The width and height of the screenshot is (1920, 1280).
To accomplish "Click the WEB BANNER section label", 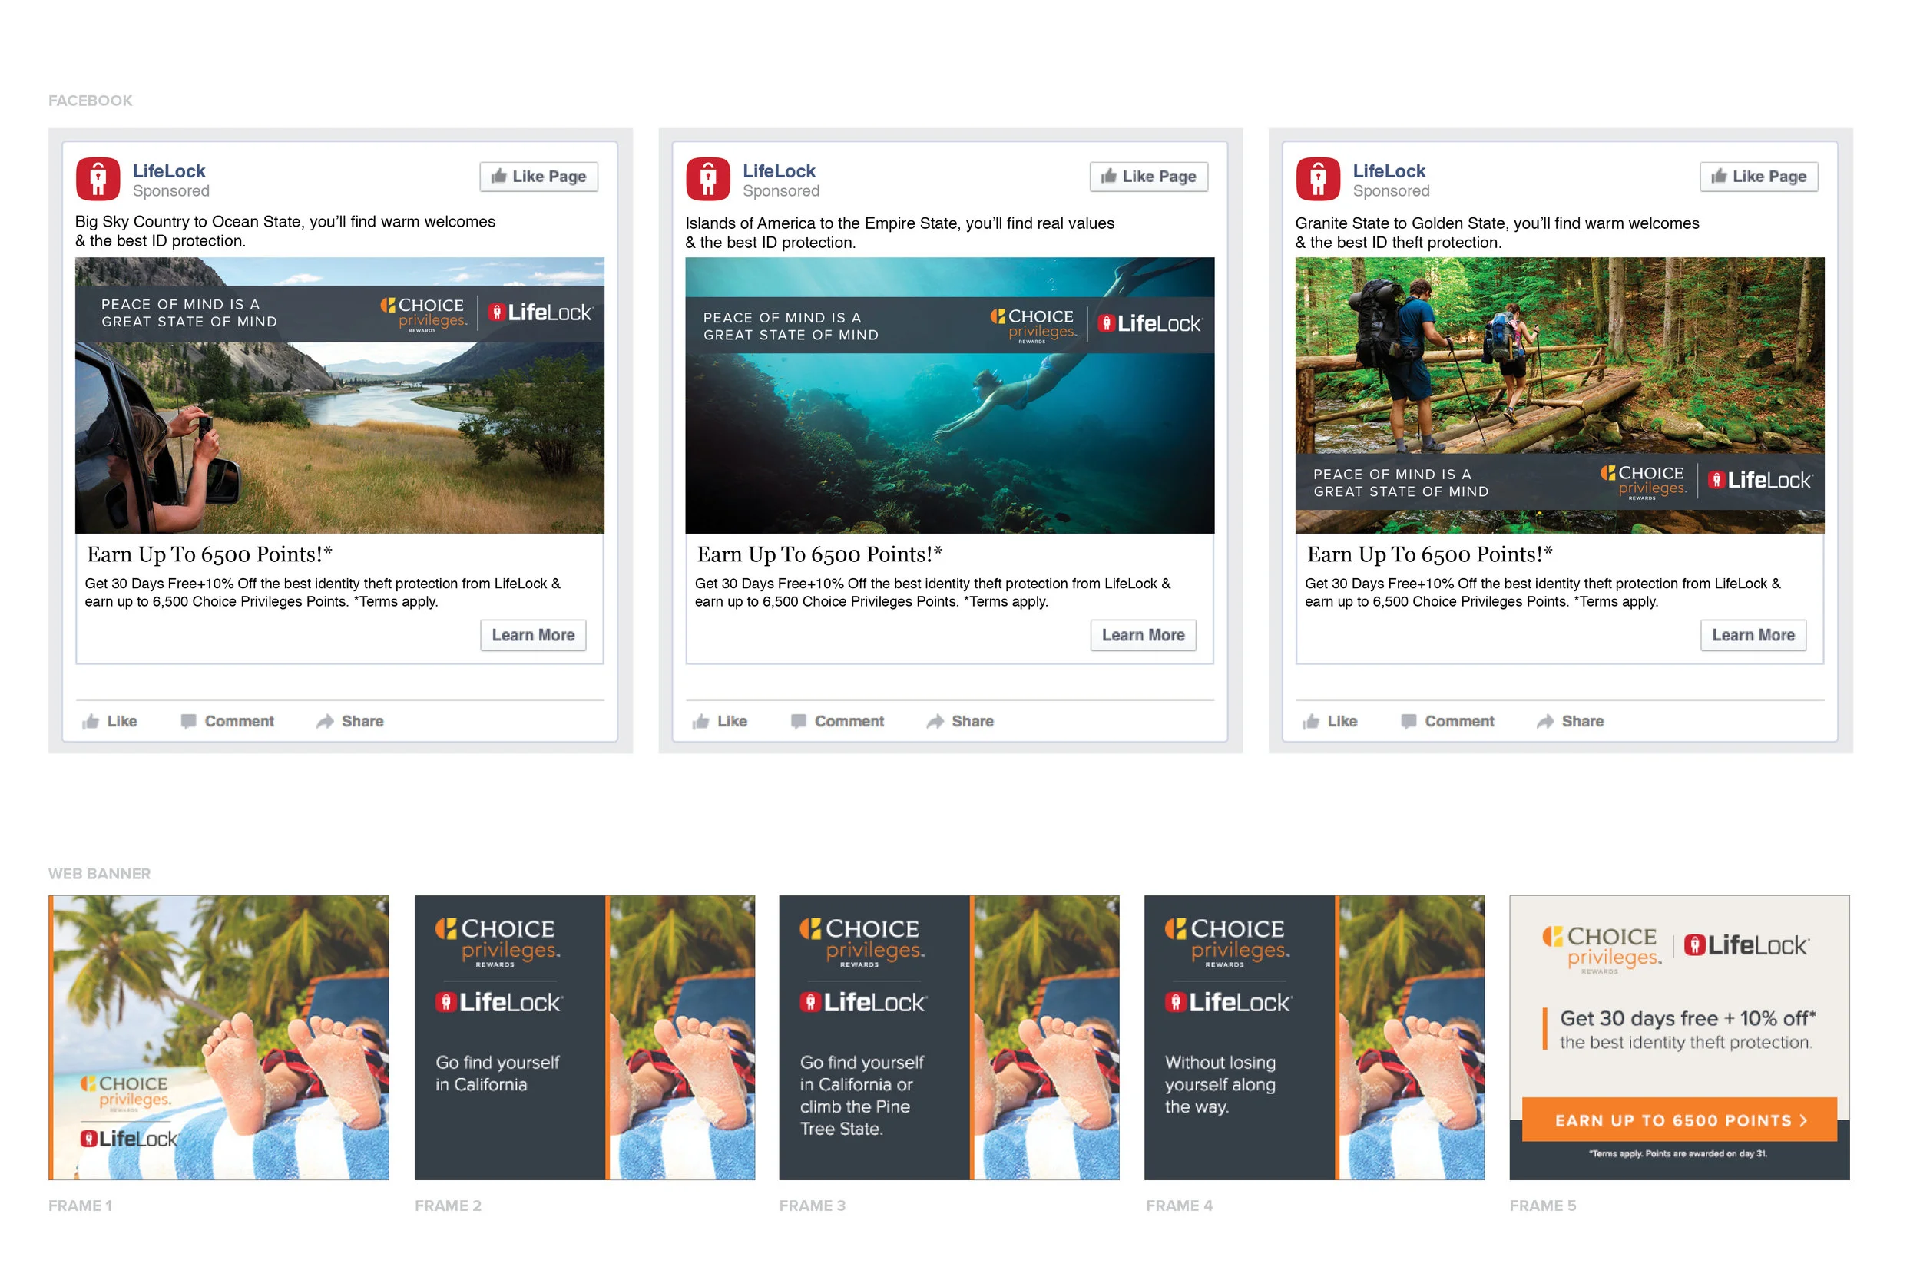I will [x=100, y=874].
